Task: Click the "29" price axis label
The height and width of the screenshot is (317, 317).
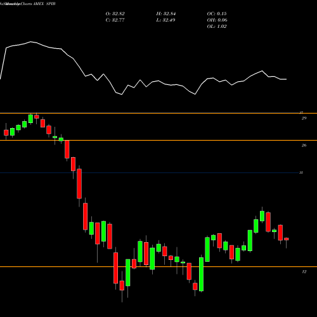Action: (304, 119)
